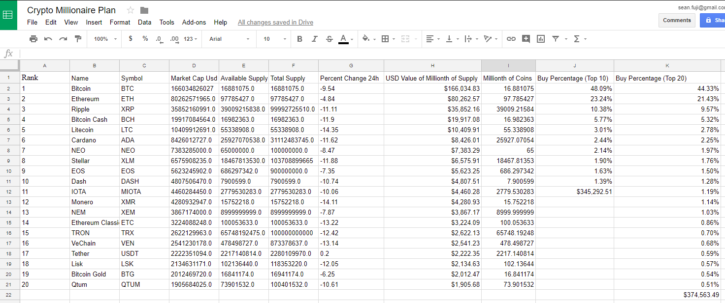This screenshot has height=303, width=725.
Task: Open the View menu
Action: click(71, 22)
